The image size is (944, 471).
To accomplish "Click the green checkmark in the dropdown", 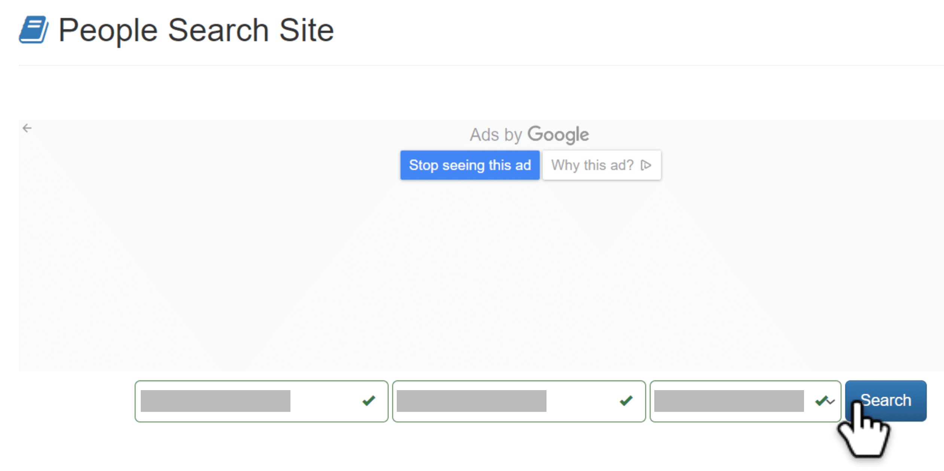I will 821,401.
